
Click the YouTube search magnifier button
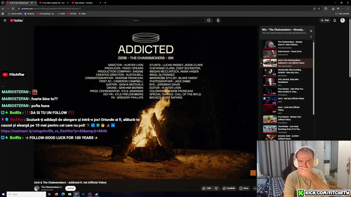pos(209,20)
